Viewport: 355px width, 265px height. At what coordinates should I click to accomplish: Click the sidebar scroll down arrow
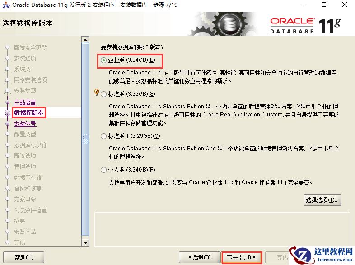click(x=85, y=243)
